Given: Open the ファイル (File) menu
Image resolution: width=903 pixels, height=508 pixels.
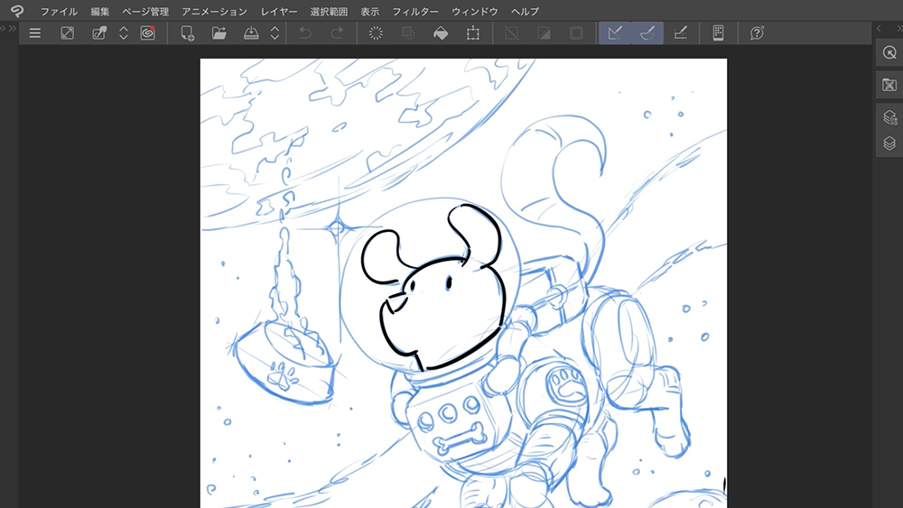Looking at the screenshot, I should tap(59, 12).
